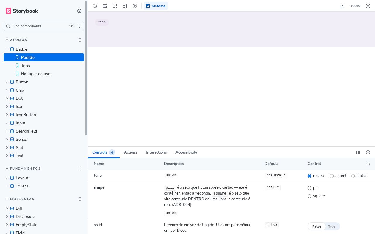Open the Tons story
Image resolution: width=375 pixels, height=234 pixels.
coord(44,66)
